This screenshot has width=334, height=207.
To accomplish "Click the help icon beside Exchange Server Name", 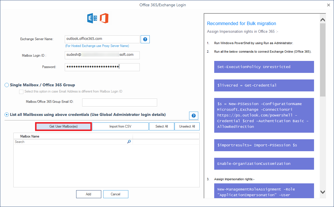I will tap(145, 39).
